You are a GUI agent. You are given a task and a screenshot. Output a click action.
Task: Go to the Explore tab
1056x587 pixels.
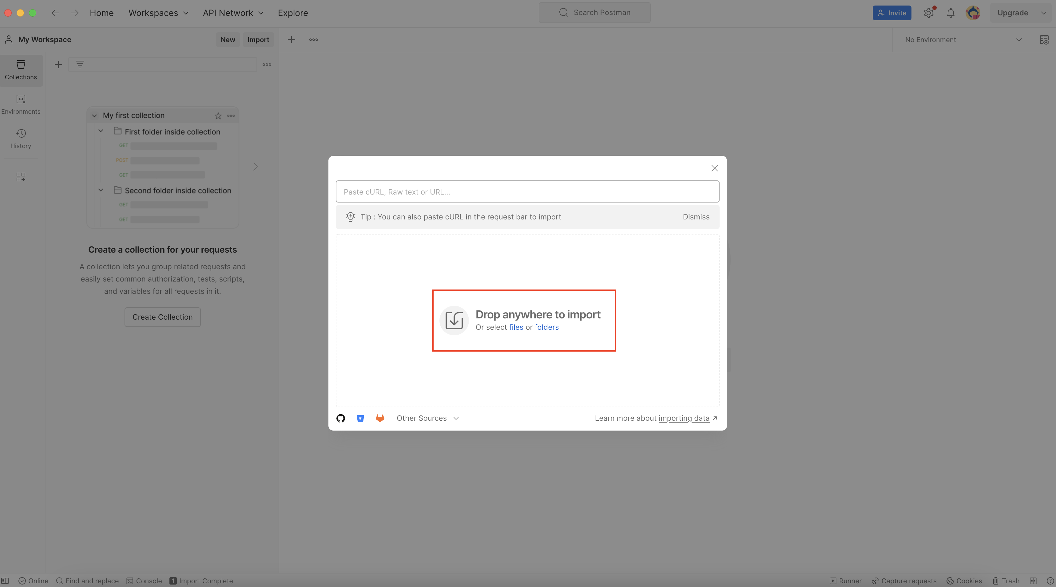point(293,13)
